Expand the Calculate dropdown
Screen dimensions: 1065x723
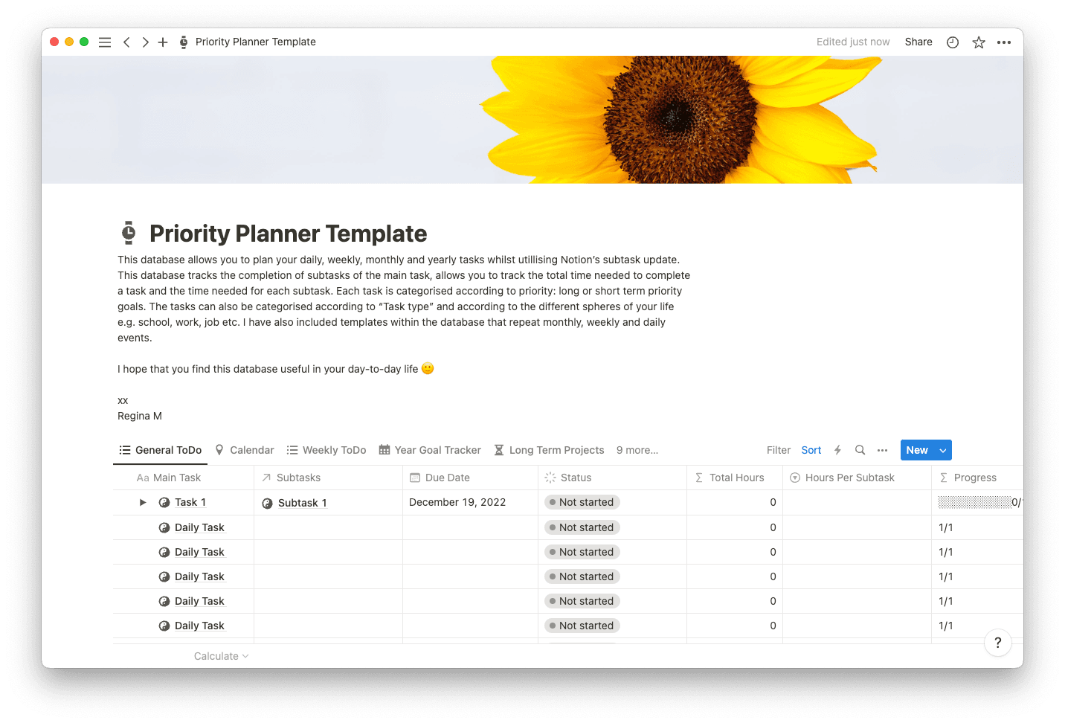coord(221,656)
